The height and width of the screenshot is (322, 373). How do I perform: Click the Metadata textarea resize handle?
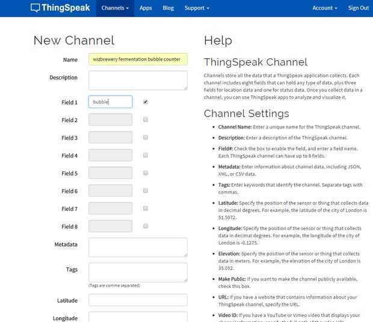pyautogui.click(x=185, y=255)
